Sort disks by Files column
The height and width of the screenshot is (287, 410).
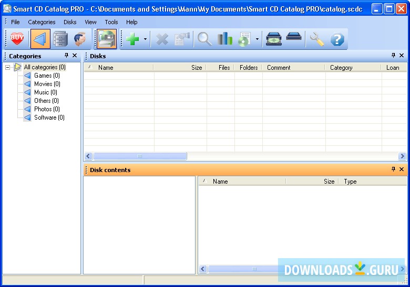tap(220, 68)
